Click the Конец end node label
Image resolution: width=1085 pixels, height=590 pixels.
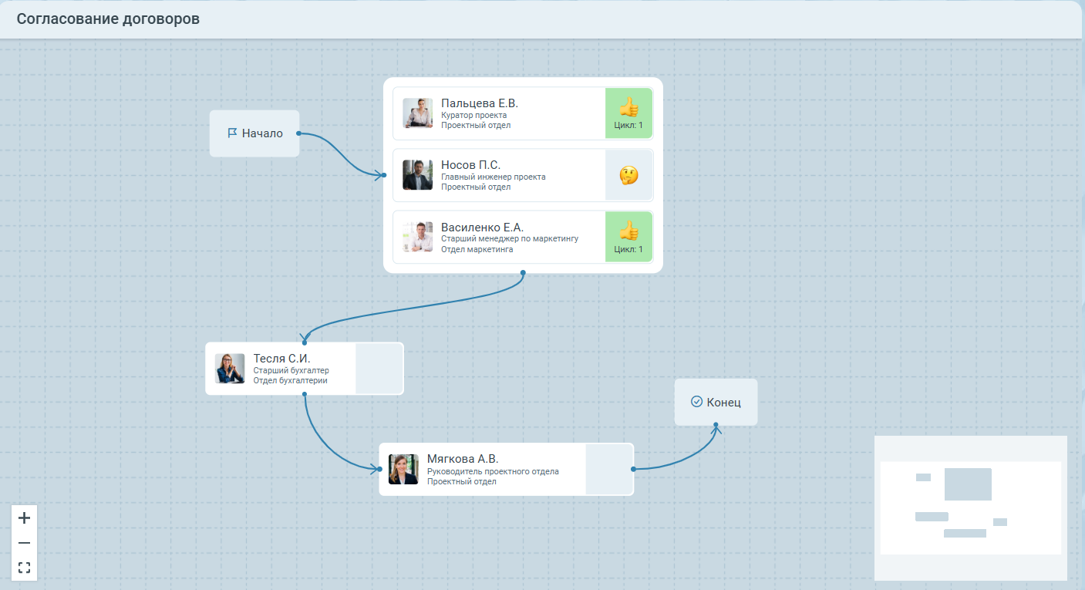(x=723, y=402)
